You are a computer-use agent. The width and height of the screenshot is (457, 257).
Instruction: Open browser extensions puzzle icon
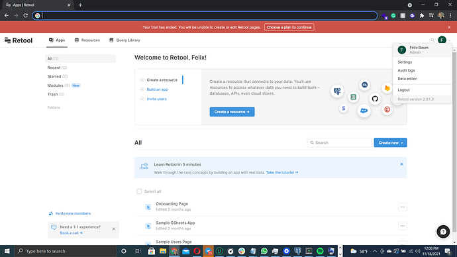[422, 16]
